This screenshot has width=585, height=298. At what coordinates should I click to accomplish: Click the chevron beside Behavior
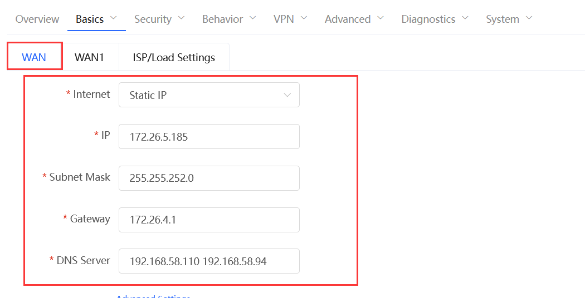[252, 18]
